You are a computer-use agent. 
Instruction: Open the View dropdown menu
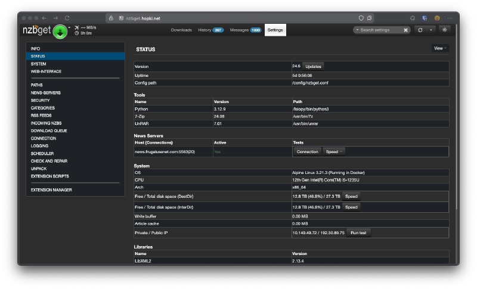(440, 48)
